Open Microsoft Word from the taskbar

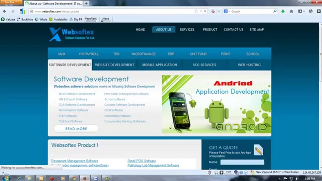tap(96, 178)
